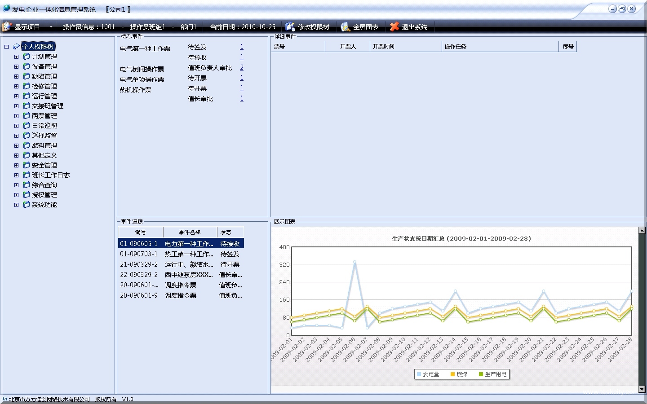This screenshot has width=647, height=404.
Task: Expand the 运行管理 tree node
Action: (16, 96)
